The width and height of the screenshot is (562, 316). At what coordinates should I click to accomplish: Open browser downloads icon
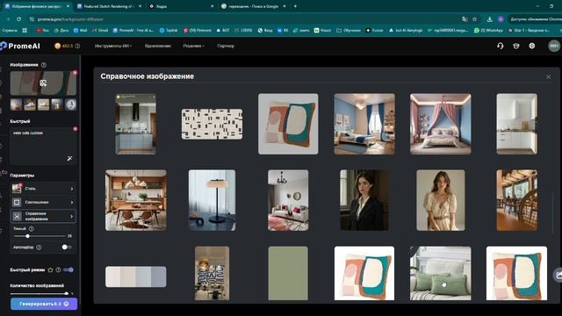489,19
